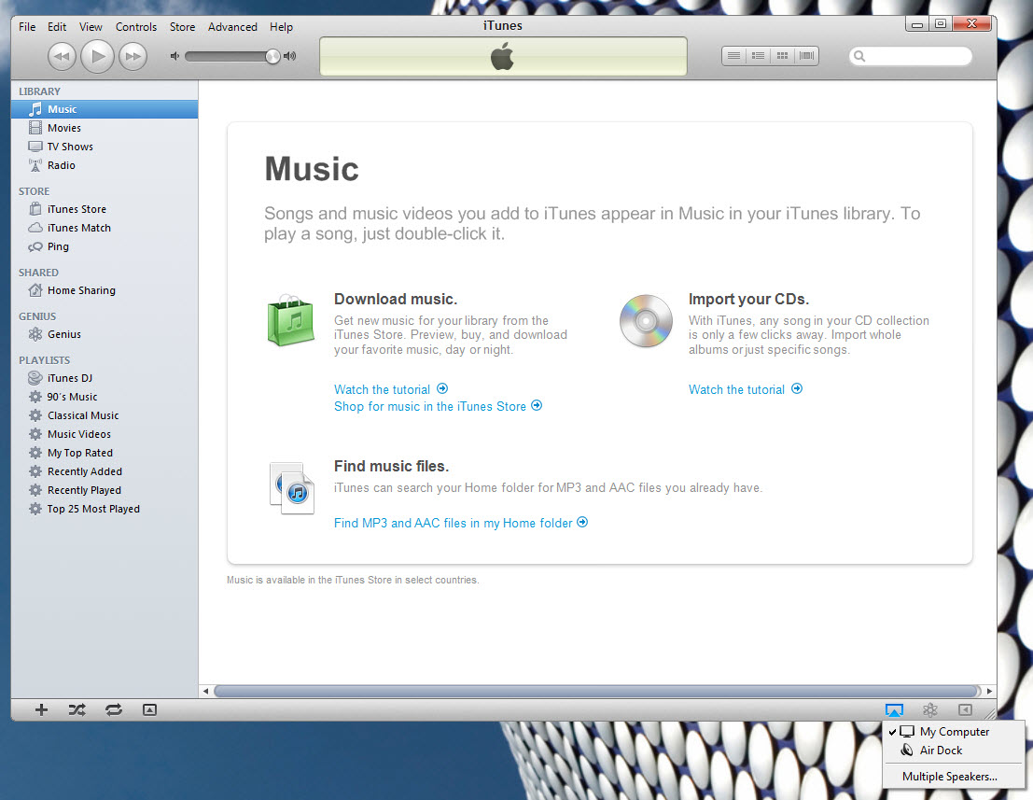Select the Recently Added playlist
This screenshot has width=1033, height=800.
tap(105, 471)
